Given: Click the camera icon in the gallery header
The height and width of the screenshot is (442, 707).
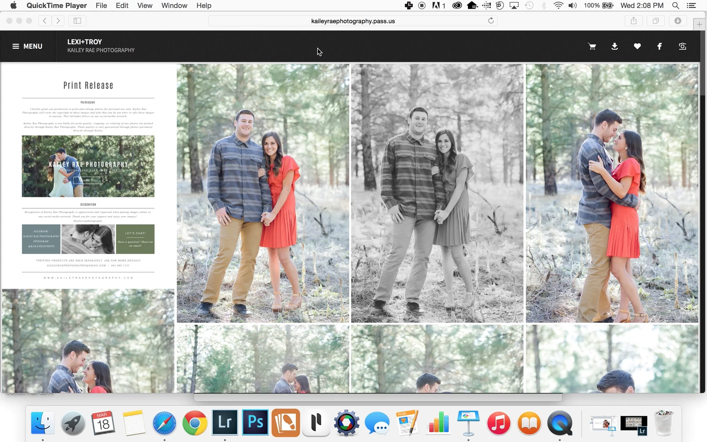Looking at the screenshot, I should [x=682, y=46].
